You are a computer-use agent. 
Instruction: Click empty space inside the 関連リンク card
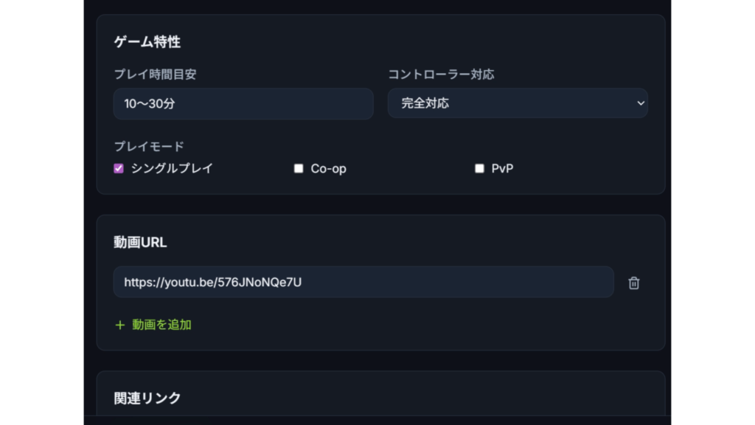pos(442,398)
